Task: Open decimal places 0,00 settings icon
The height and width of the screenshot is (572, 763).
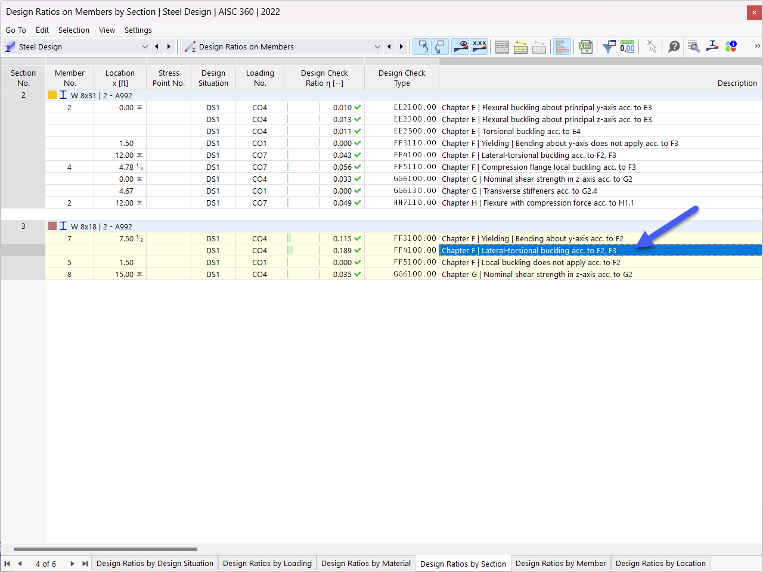Action: coord(627,46)
